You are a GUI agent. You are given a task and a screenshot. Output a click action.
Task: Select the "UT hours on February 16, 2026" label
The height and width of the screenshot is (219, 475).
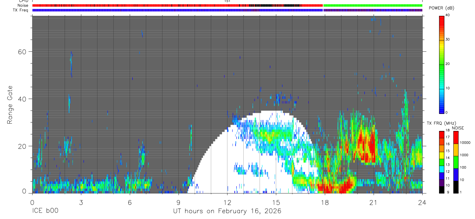pos(227,211)
